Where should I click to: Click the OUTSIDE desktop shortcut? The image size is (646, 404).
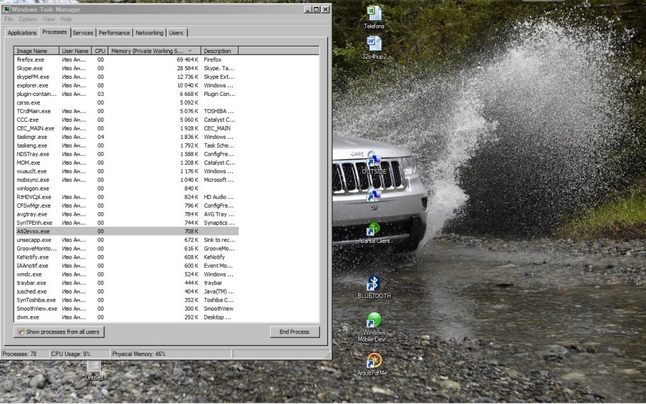(x=373, y=159)
